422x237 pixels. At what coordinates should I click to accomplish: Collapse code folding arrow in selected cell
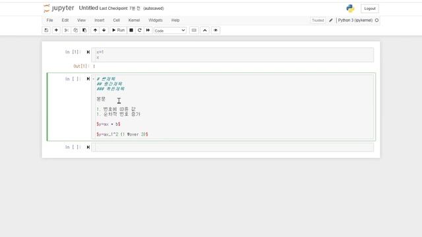coord(94,79)
